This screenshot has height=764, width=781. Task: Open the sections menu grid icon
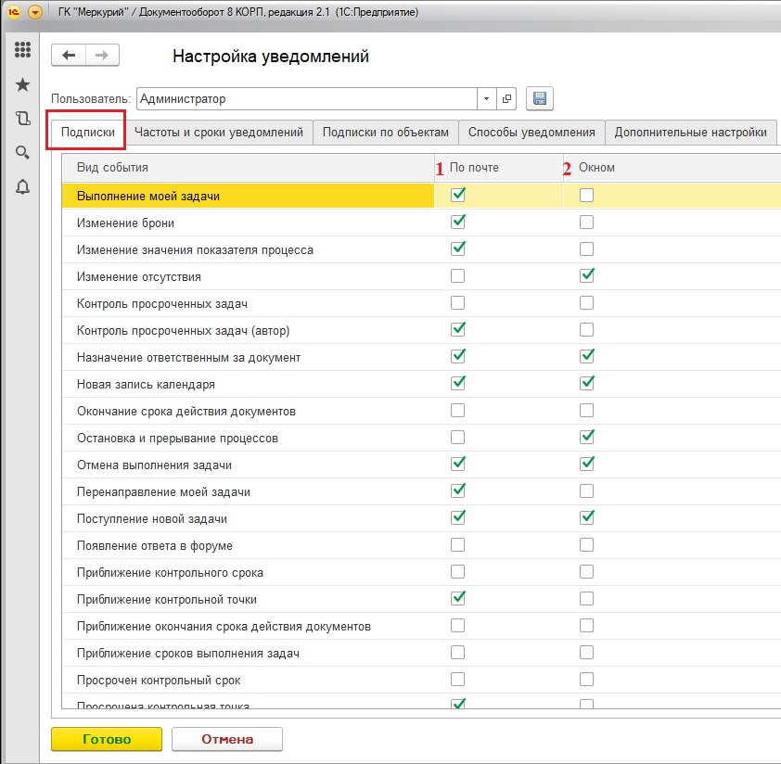pyautogui.click(x=23, y=50)
